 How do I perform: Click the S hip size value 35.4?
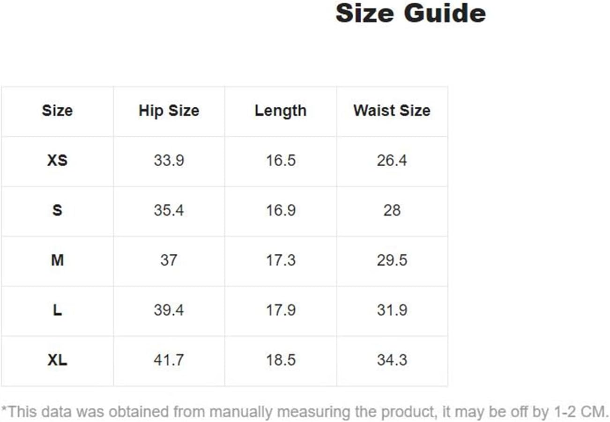tap(169, 210)
